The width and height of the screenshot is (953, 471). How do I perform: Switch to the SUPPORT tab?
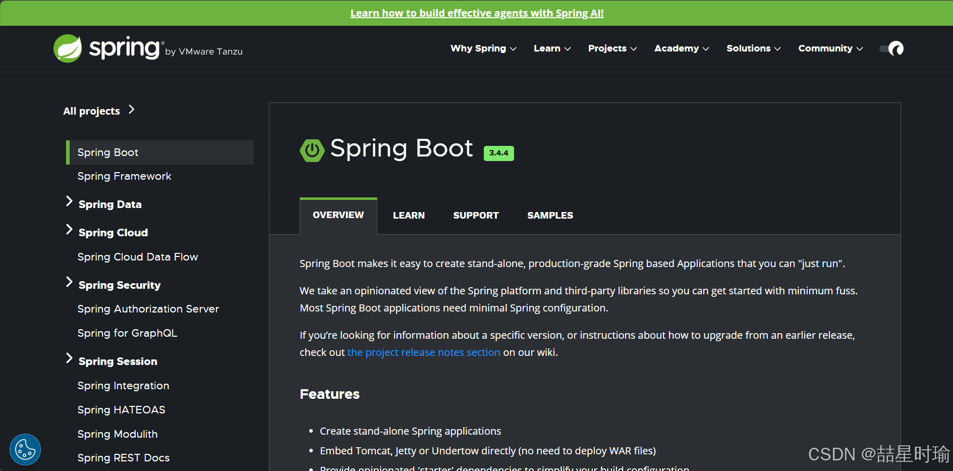tap(476, 216)
